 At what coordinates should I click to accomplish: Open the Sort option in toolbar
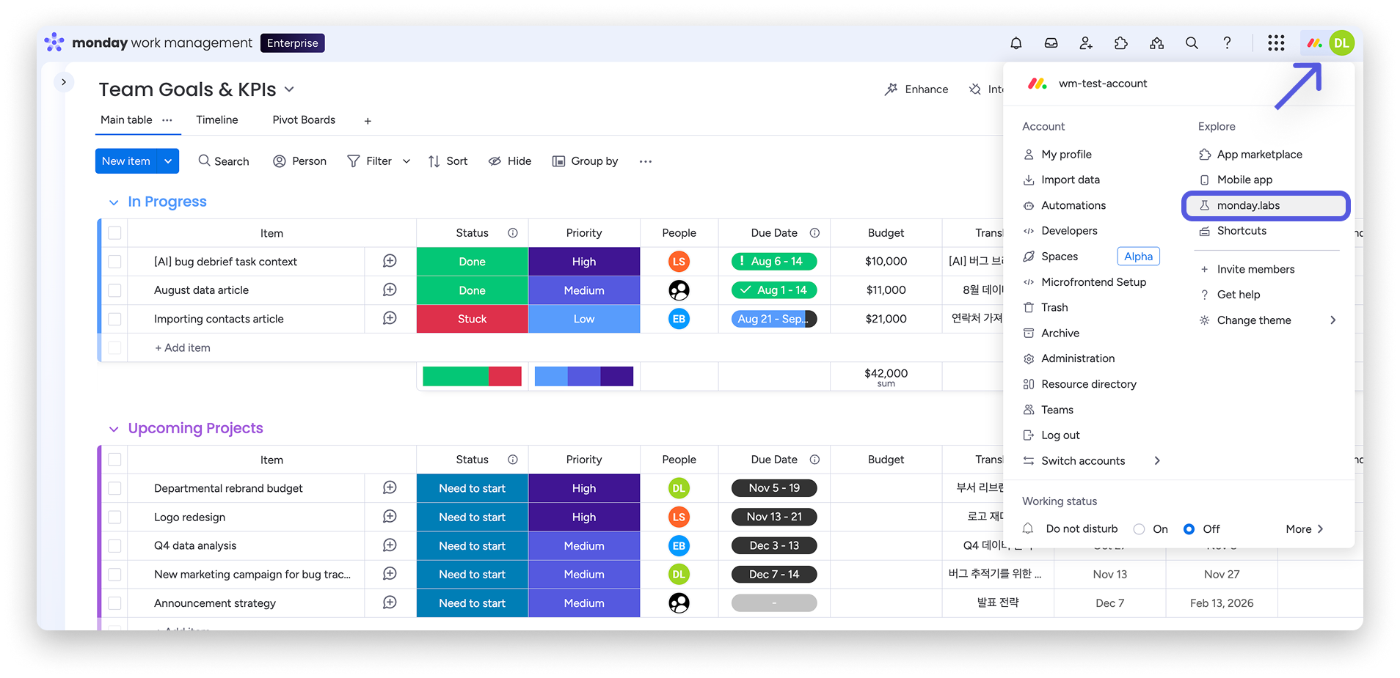(448, 161)
